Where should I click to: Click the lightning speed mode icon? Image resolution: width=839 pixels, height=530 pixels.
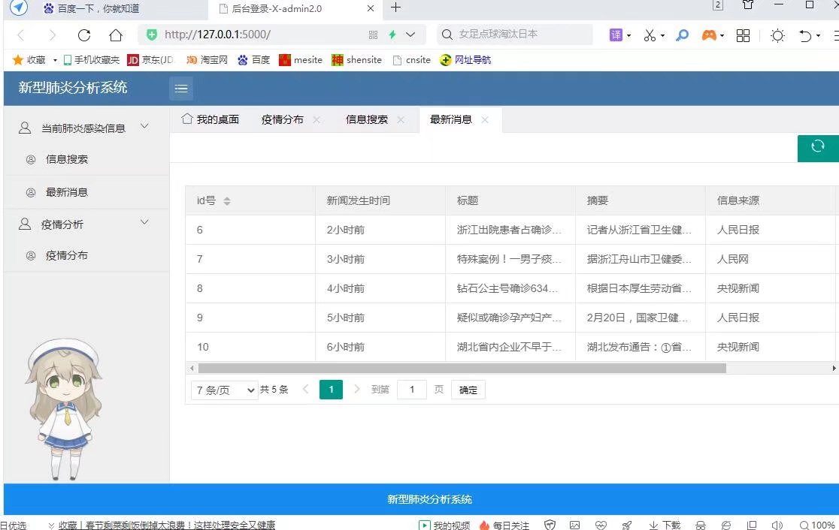[392, 35]
